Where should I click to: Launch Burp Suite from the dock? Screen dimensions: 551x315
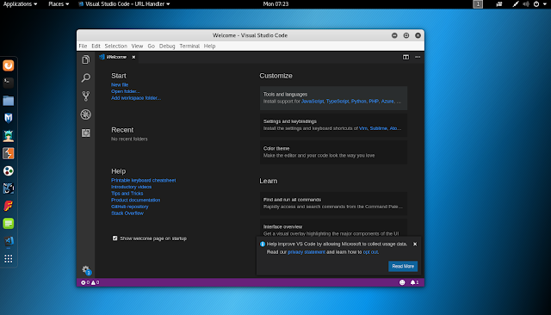click(x=9, y=153)
